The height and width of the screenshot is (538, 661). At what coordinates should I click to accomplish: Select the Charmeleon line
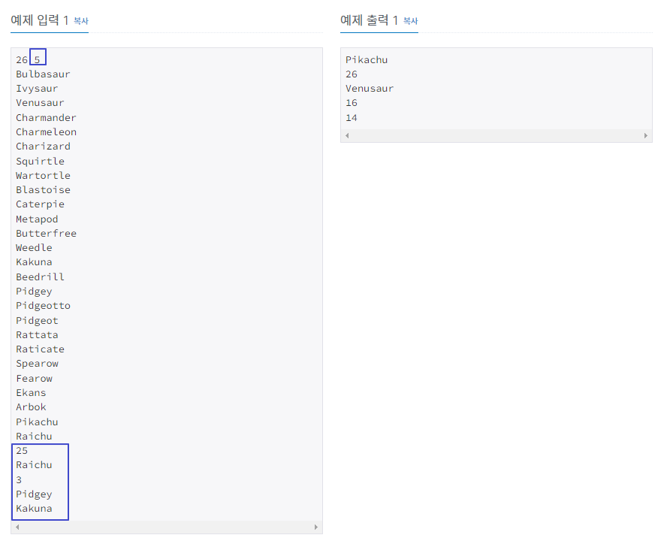(46, 132)
